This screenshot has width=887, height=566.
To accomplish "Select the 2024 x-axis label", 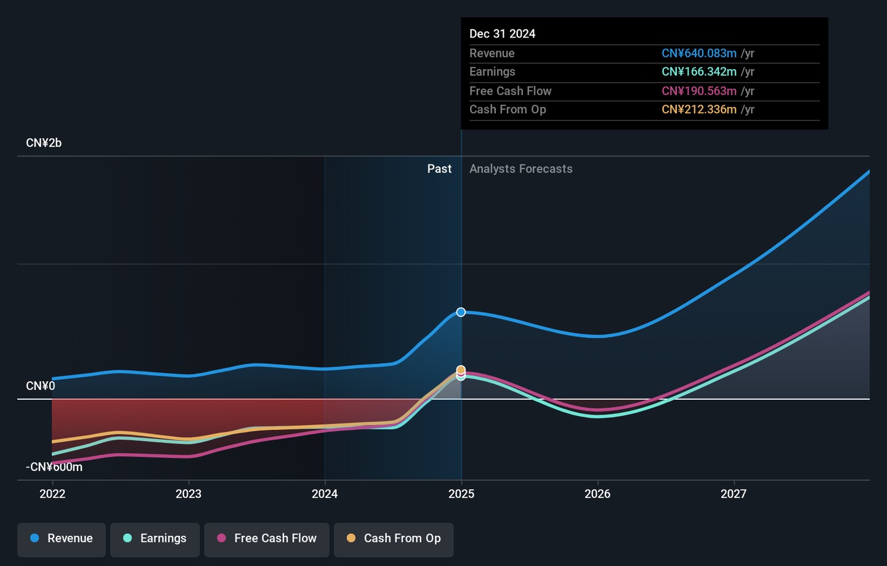I will 325,494.
